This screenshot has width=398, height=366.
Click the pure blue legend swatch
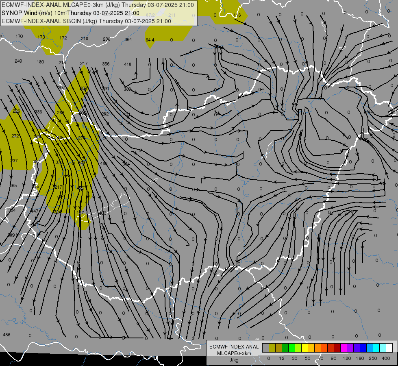click(363, 348)
